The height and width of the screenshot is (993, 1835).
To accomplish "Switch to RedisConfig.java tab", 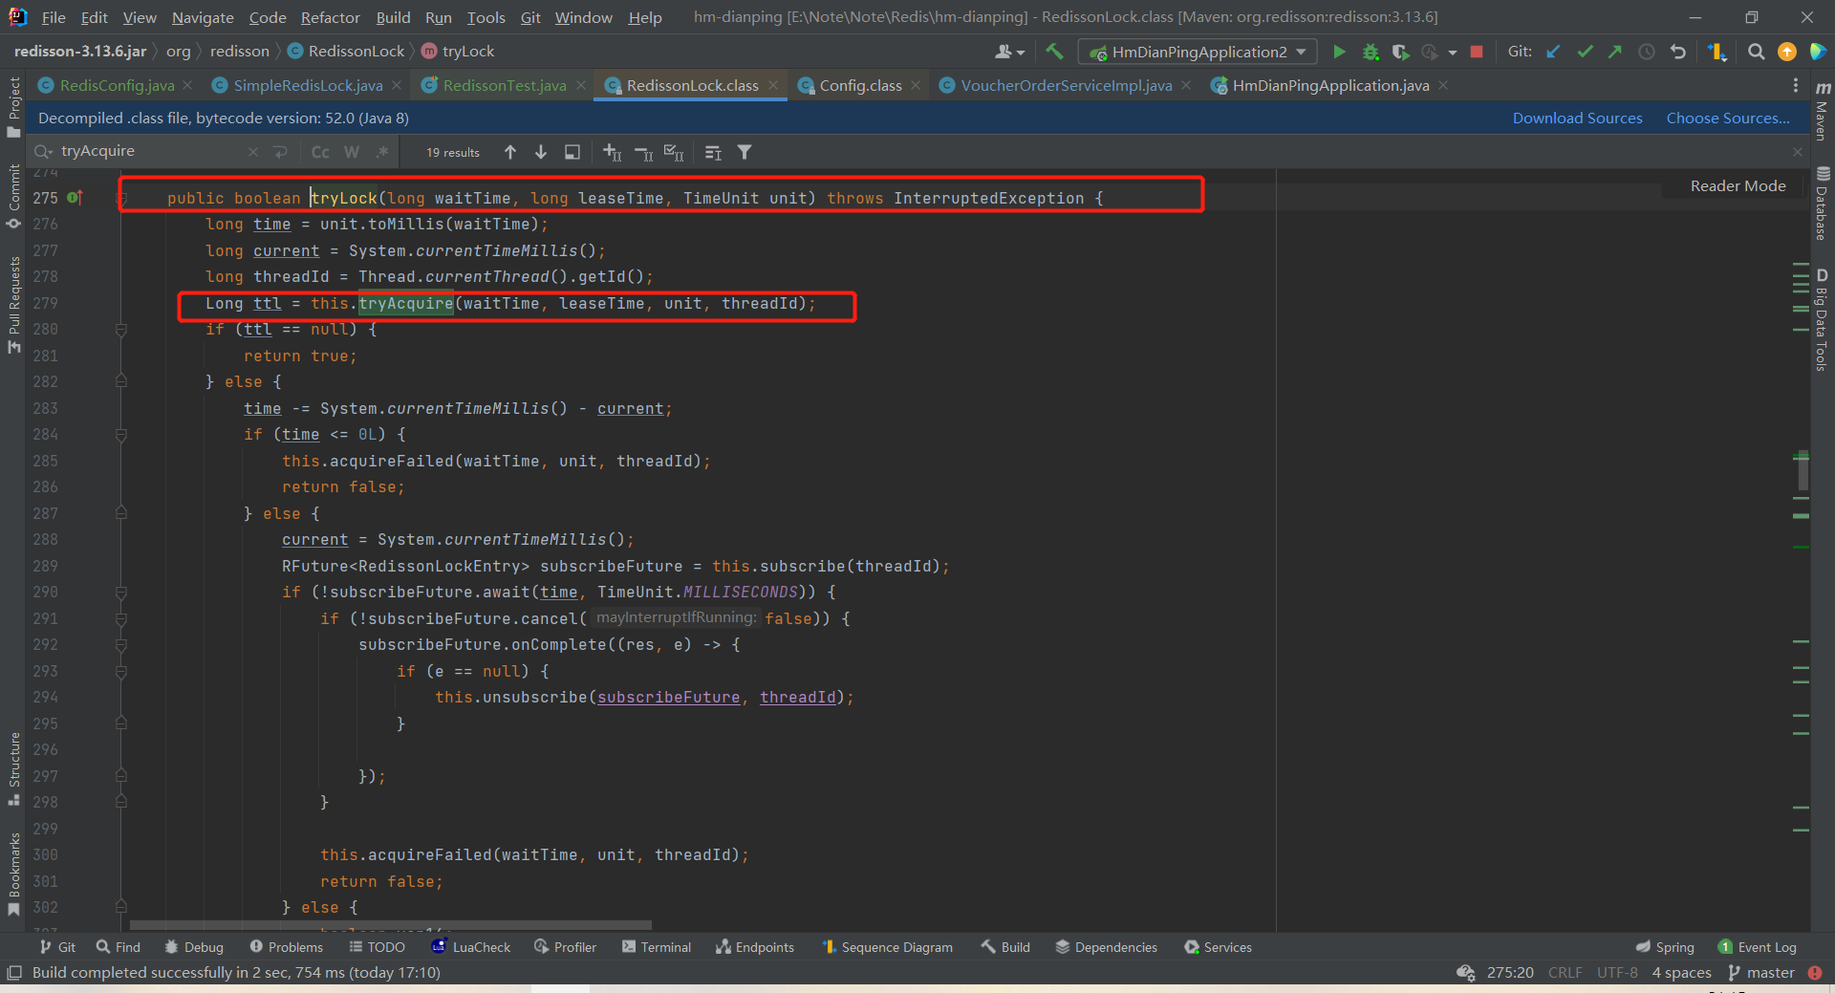I will coord(117,86).
